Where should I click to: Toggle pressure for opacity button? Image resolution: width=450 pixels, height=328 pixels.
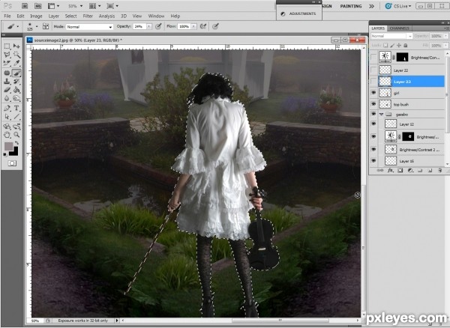[158, 26]
